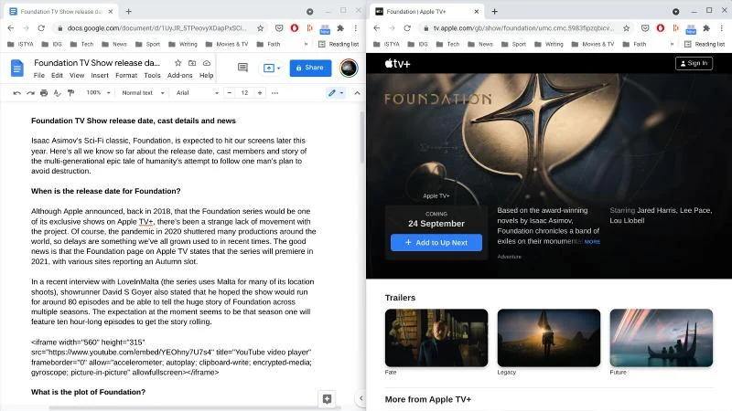This screenshot has height=411, width=732.
Task: Open the Add-ons menu
Action: (179, 75)
